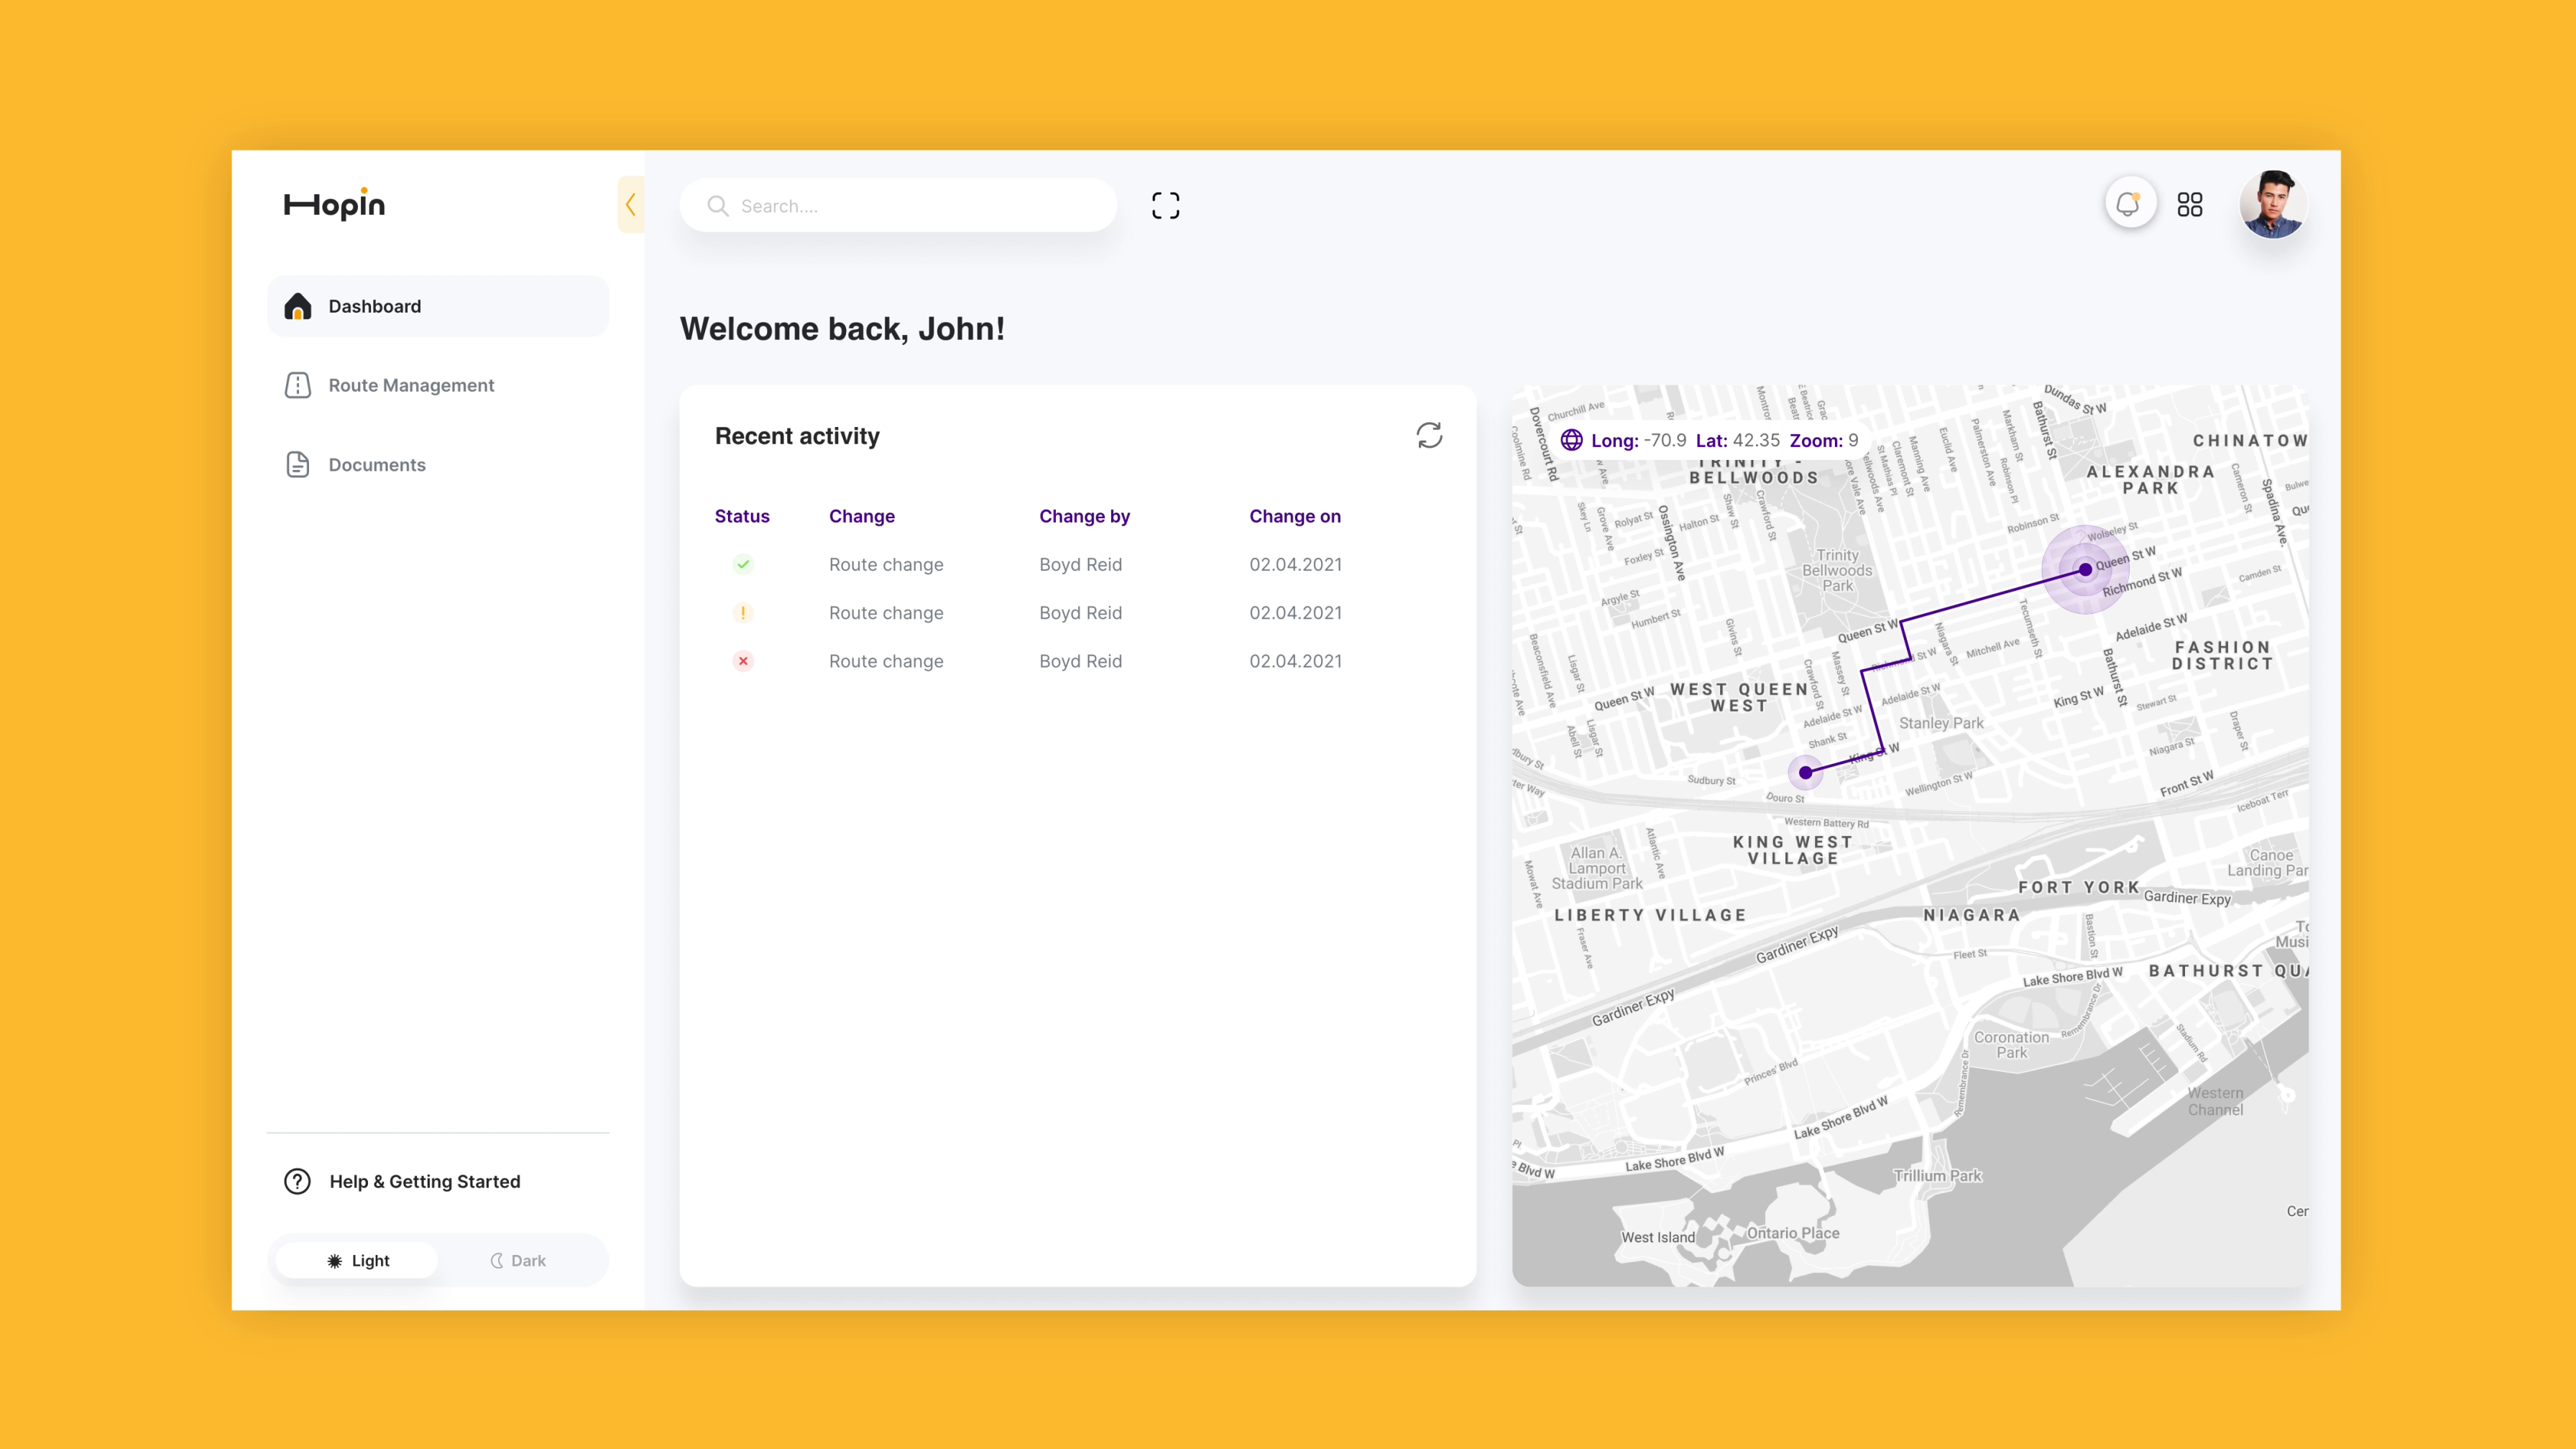The width and height of the screenshot is (2576, 1449).
Task: Enable Dark theme mode
Action: (x=518, y=1260)
